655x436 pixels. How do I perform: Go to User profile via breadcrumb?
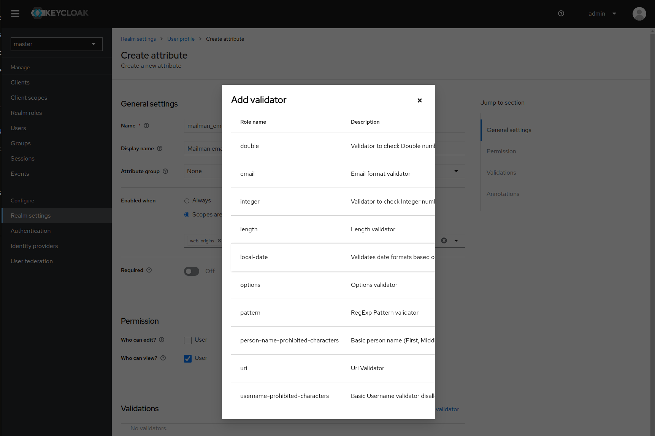point(181,39)
